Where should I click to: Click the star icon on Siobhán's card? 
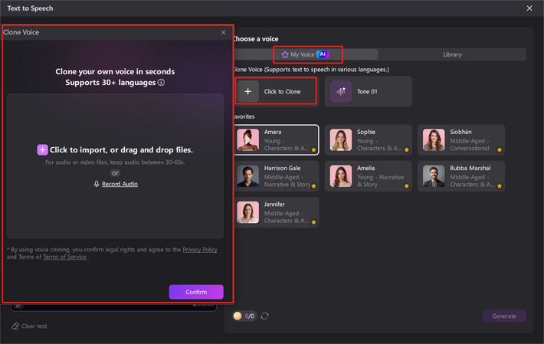coord(499,149)
